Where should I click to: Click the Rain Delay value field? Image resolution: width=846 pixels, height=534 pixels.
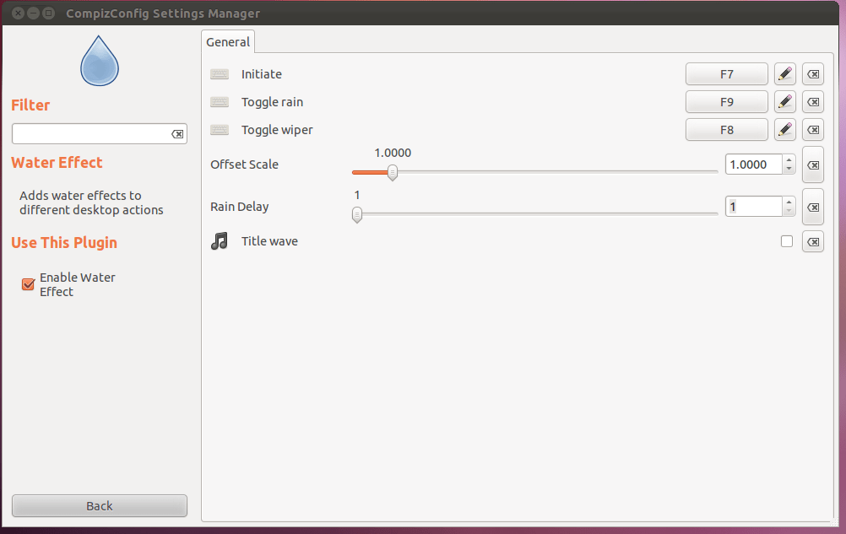(x=754, y=207)
